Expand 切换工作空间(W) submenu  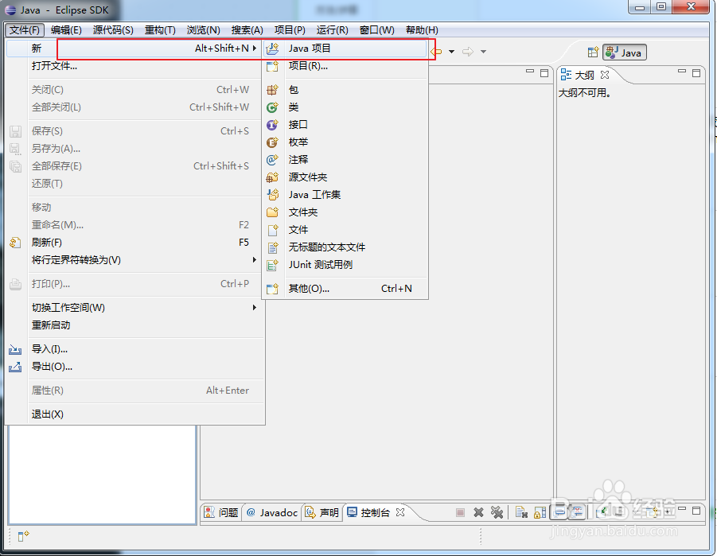pyautogui.click(x=135, y=308)
